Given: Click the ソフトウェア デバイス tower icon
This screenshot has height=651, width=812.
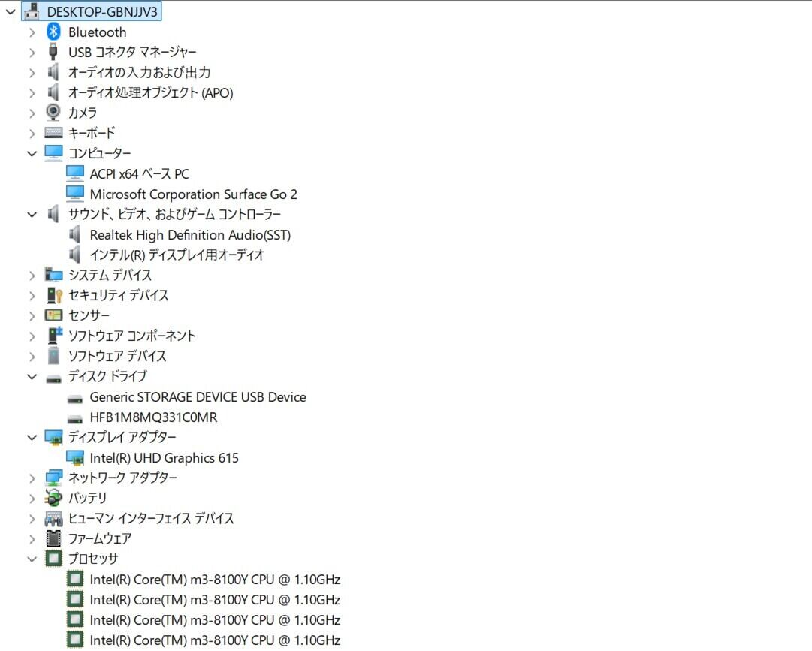Looking at the screenshot, I should (53, 356).
